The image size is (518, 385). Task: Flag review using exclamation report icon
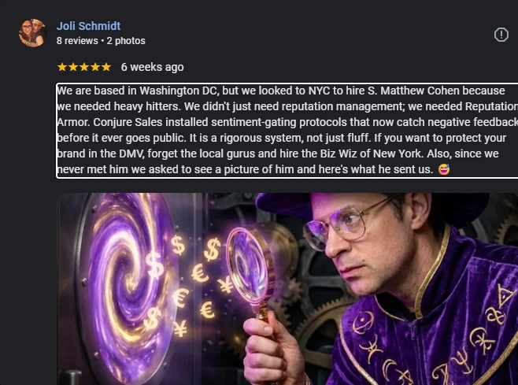click(x=501, y=35)
